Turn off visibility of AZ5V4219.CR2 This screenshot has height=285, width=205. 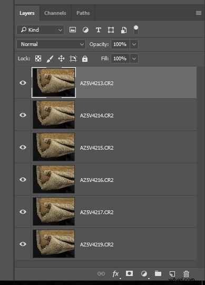click(23, 244)
